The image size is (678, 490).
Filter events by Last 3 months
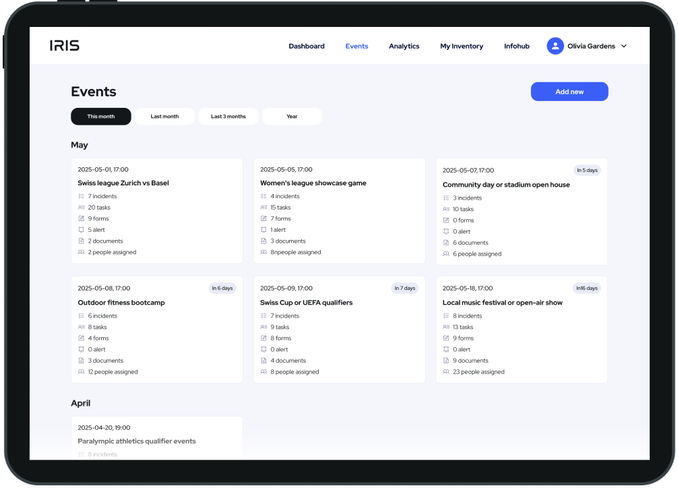pyautogui.click(x=228, y=117)
